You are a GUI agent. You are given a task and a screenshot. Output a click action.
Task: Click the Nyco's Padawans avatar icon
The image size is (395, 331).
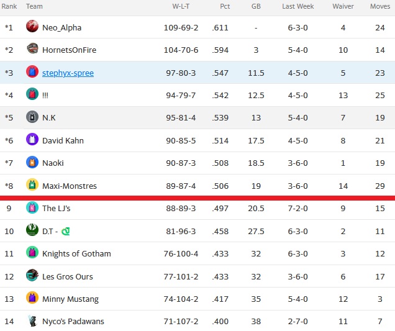(x=32, y=320)
